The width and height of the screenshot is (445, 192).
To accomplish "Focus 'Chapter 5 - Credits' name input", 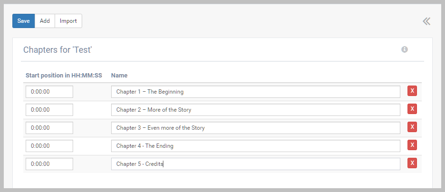I will click(x=256, y=164).
